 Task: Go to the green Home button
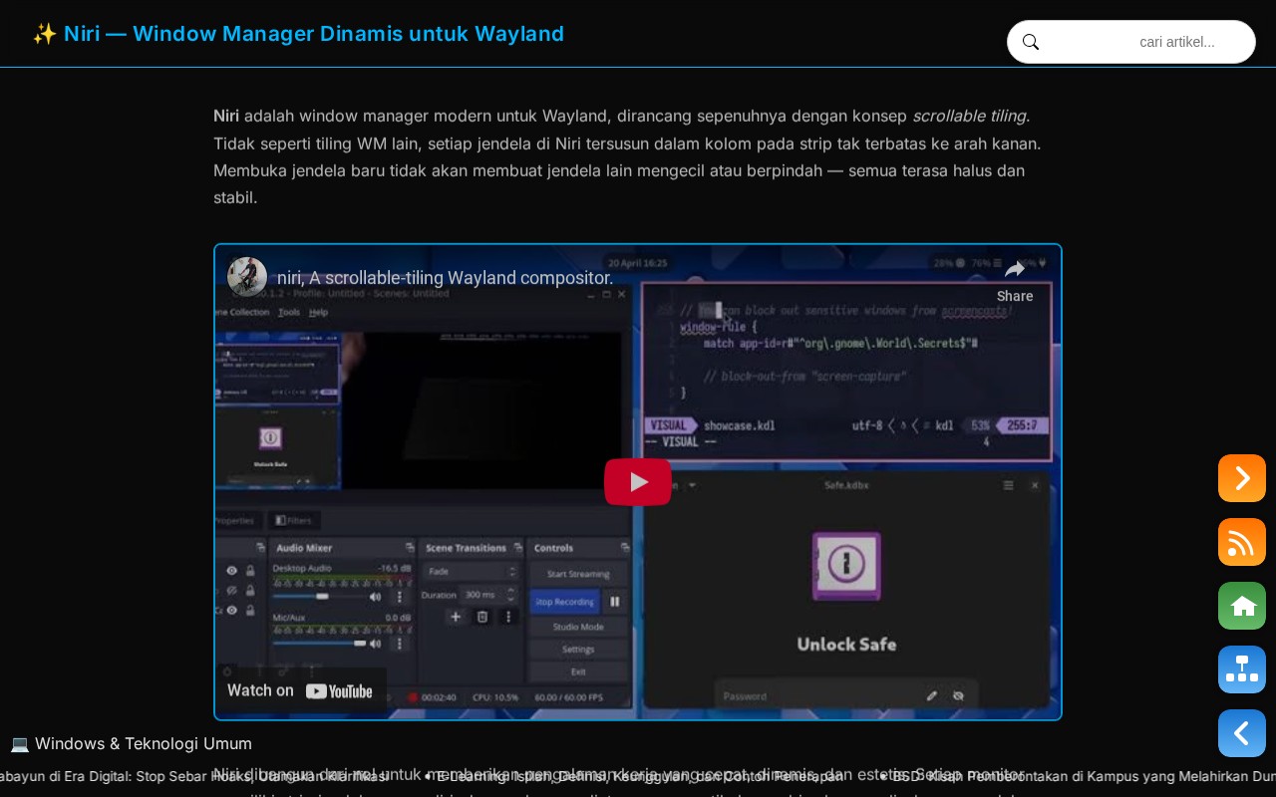tap(1242, 606)
